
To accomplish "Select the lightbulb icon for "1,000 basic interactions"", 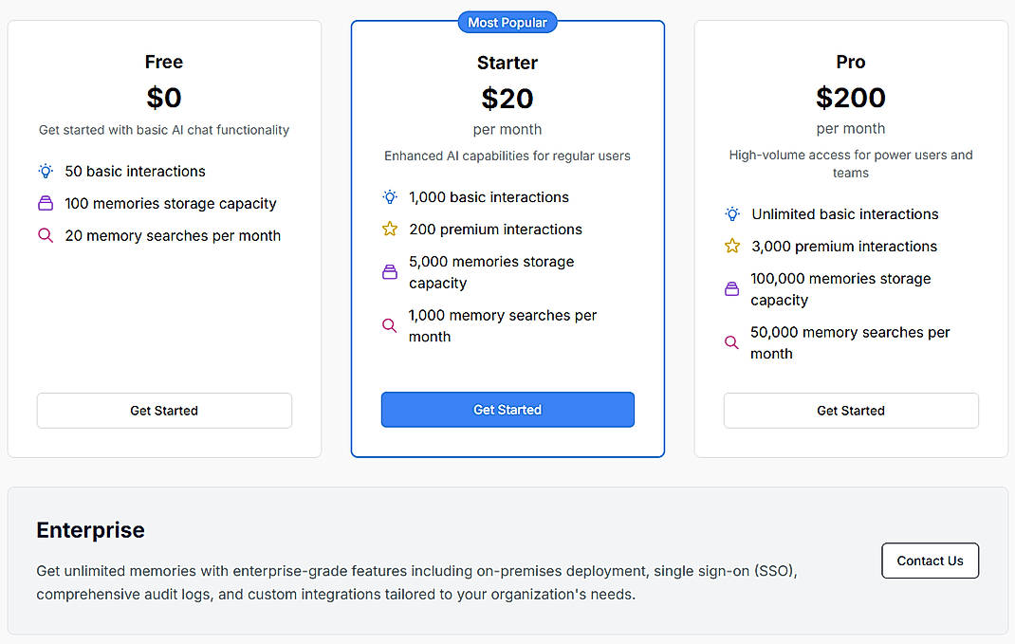I will click(389, 197).
